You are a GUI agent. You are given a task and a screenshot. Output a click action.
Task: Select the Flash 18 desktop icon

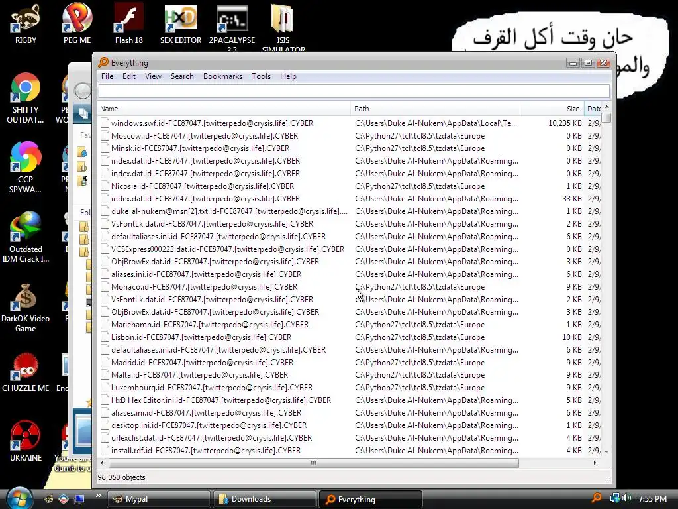pos(129,24)
